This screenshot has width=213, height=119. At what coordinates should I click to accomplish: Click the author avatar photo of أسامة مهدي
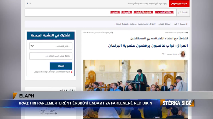point(183,54)
